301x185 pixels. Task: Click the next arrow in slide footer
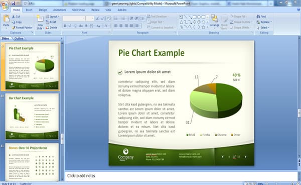[245, 157]
